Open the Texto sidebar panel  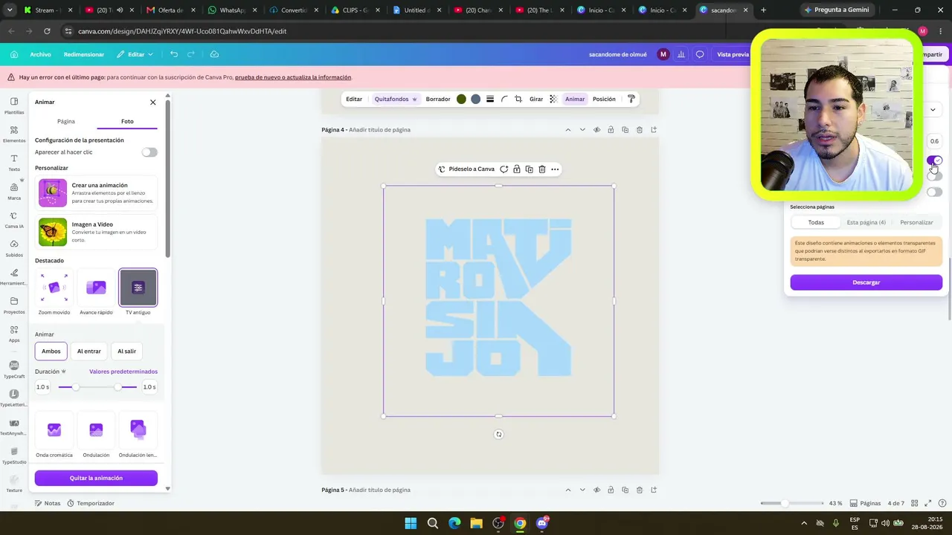(14, 163)
